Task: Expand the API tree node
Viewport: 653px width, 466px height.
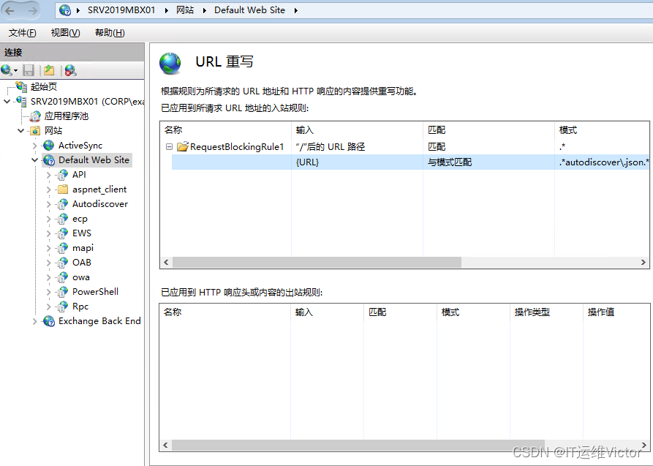Action: pos(49,175)
